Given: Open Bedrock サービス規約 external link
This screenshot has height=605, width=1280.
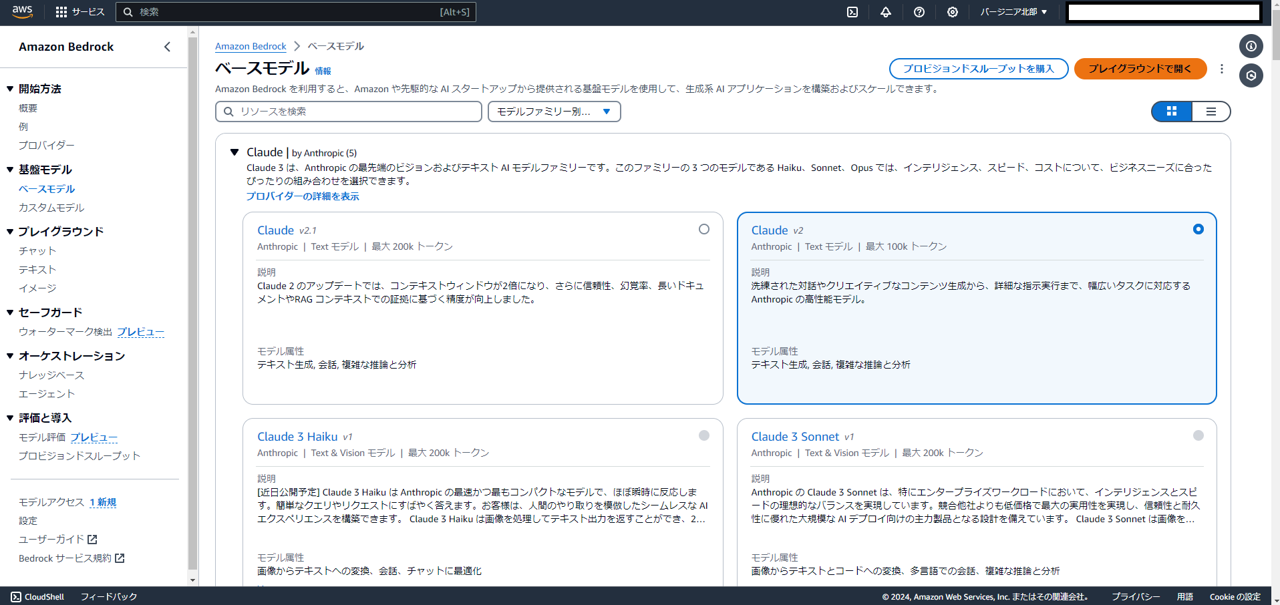Looking at the screenshot, I should point(71,558).
